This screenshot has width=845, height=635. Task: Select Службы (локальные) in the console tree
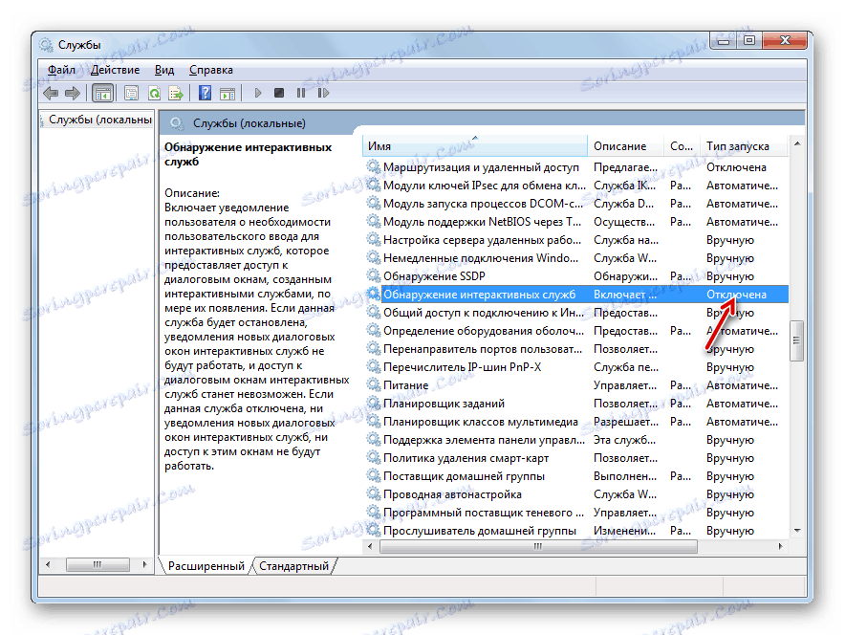(100, 120)
